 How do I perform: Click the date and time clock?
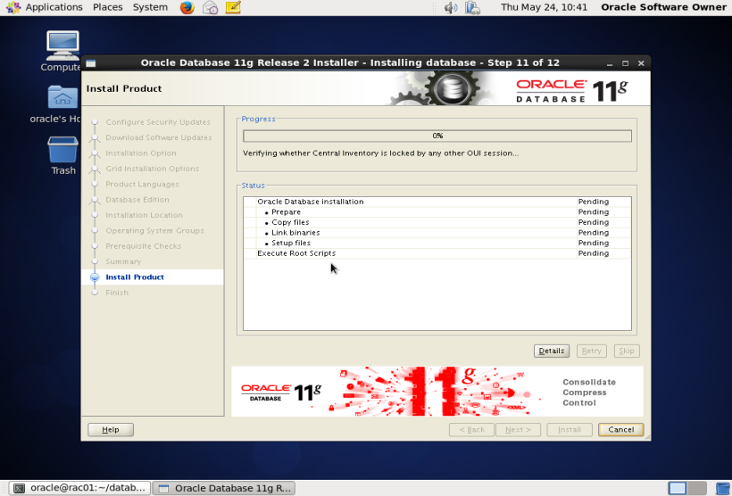click(x=544, y=7)
